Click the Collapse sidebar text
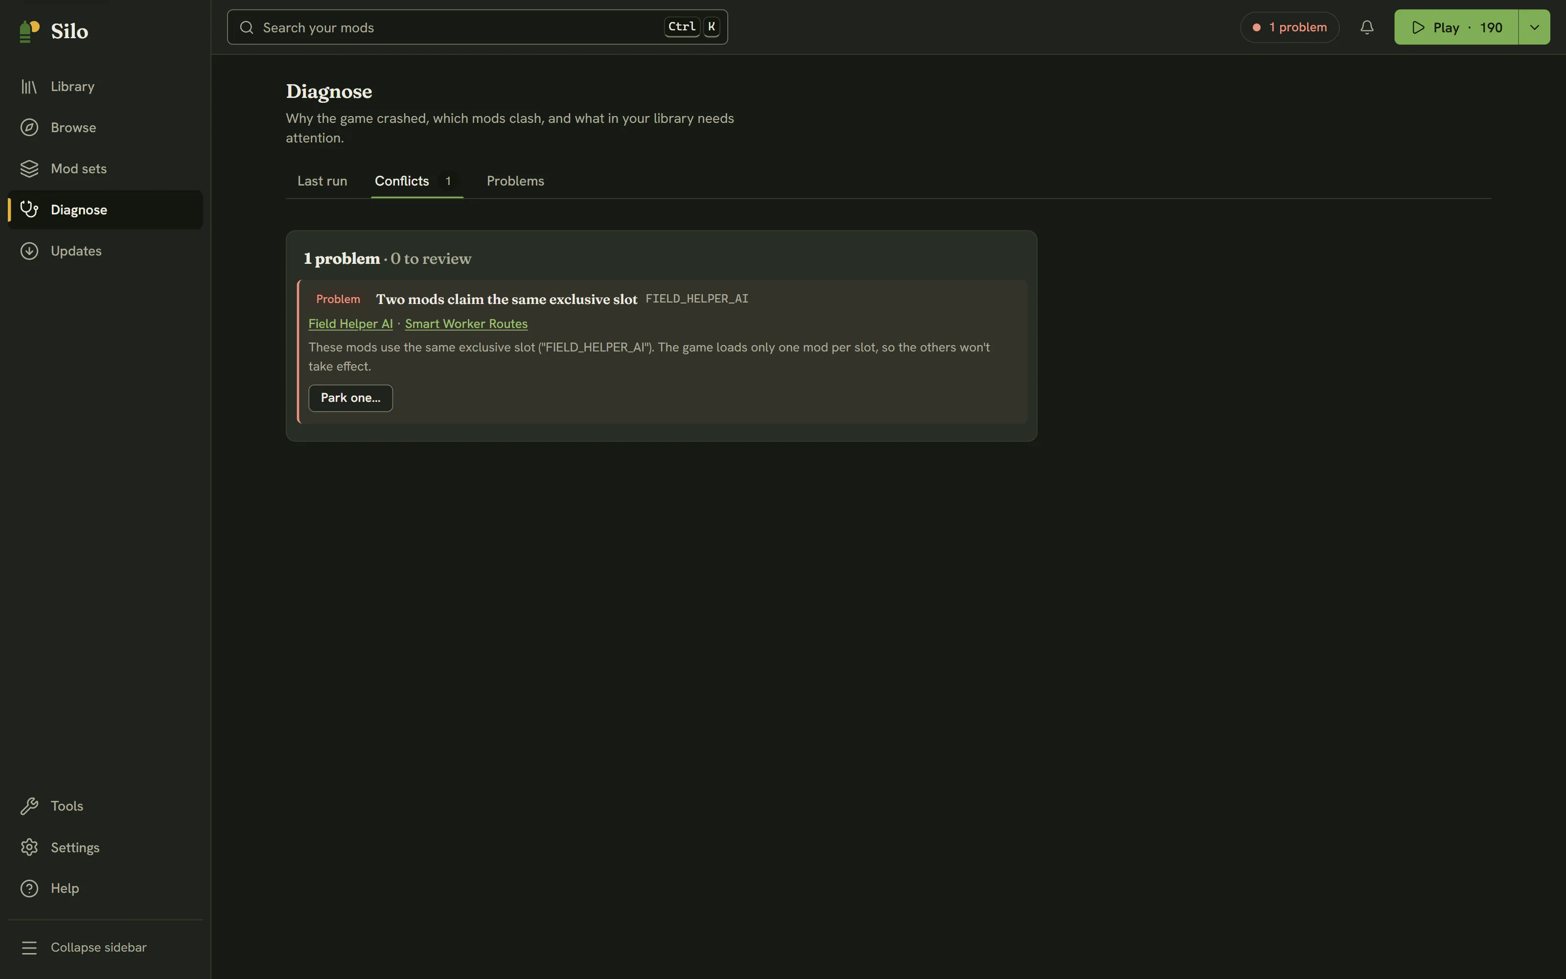Screen dimensions: 1566x979 (x=98, y=947)
